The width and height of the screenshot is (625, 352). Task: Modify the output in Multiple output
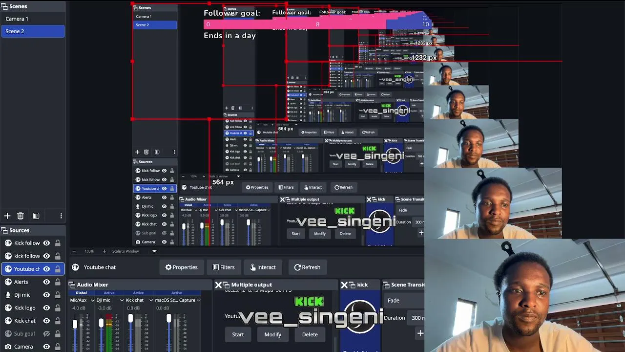pos(273,334)
